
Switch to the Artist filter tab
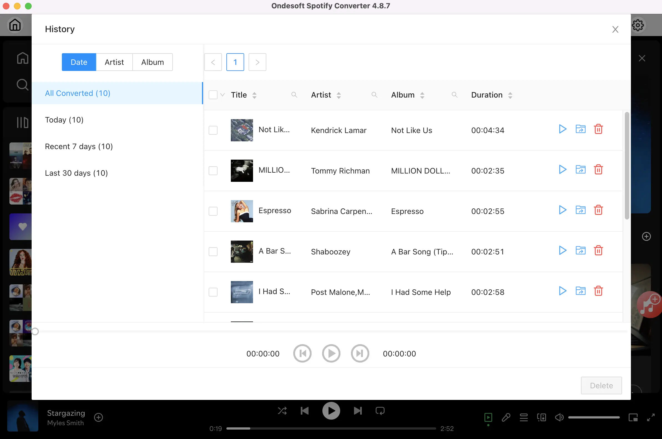(x=114, y=62)
